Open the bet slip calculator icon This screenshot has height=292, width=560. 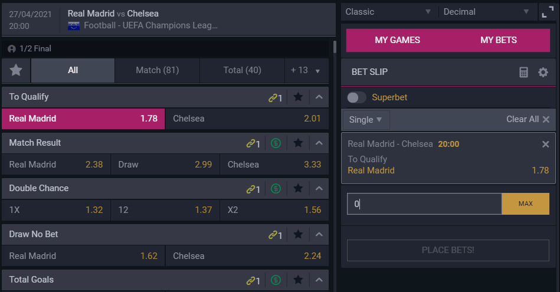pos(523,72)
